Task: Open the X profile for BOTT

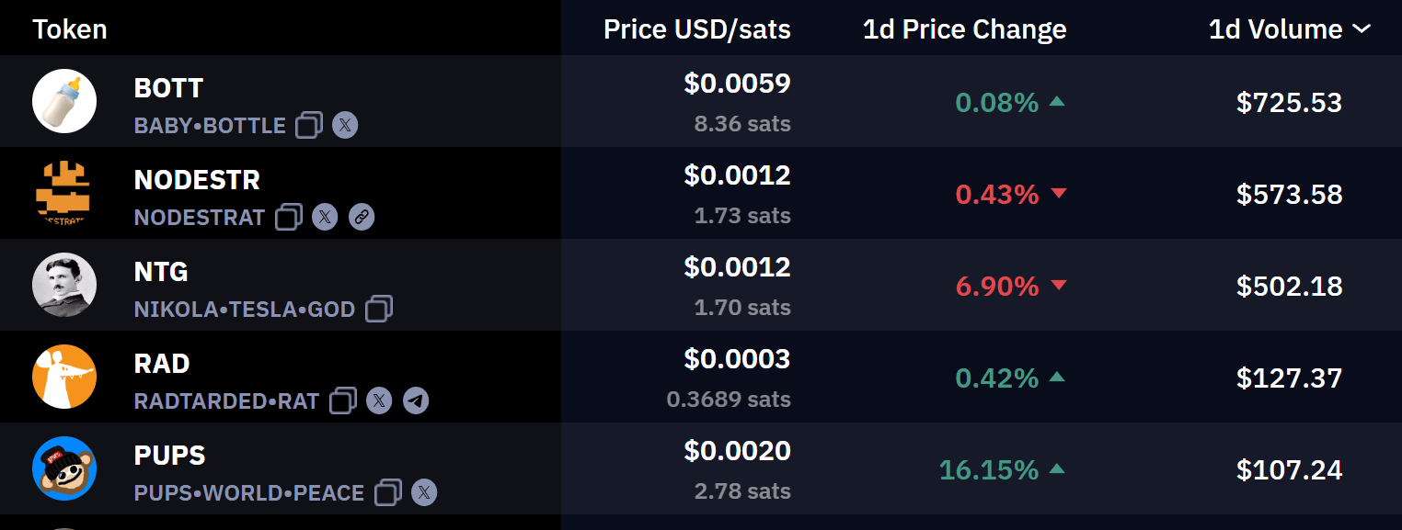Action: click(345, 125)
